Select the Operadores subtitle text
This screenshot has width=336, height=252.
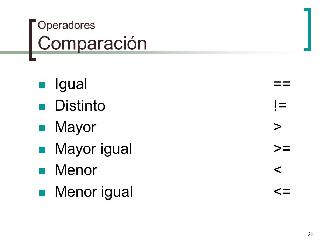click(66, 26)
